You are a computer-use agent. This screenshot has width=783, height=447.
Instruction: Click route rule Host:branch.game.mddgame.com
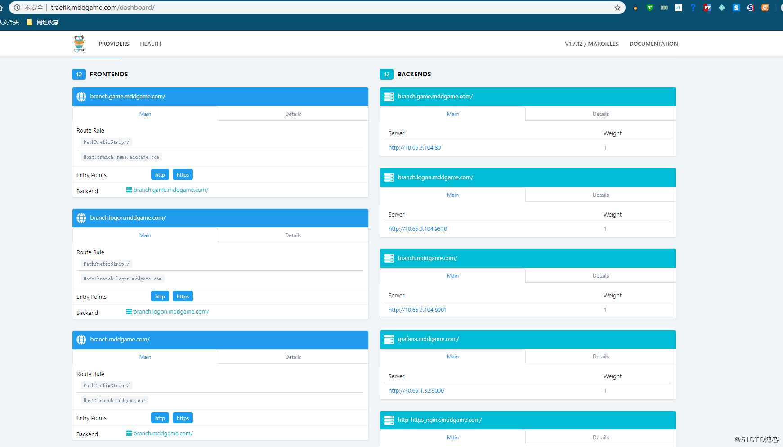[121, 157]
